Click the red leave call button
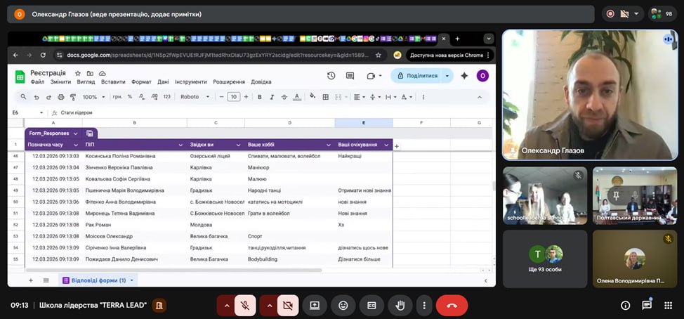Screen dimensions: 684x319 [452, 306]
